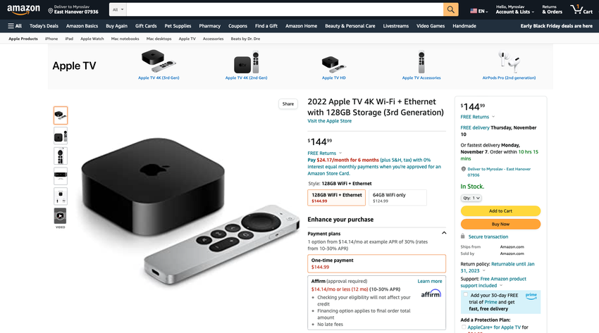Open the All hamburger menu
This screenshot has height=333, width=599.
pyautogui.click(x=15, y=26)
